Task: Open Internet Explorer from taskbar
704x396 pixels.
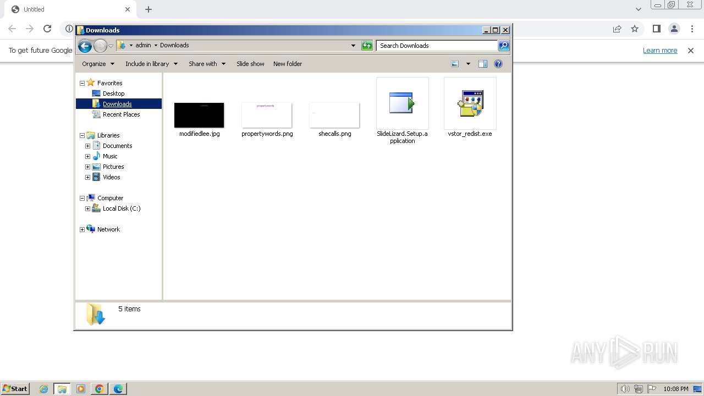Action: pyautogui.click(x=43, y=389)
